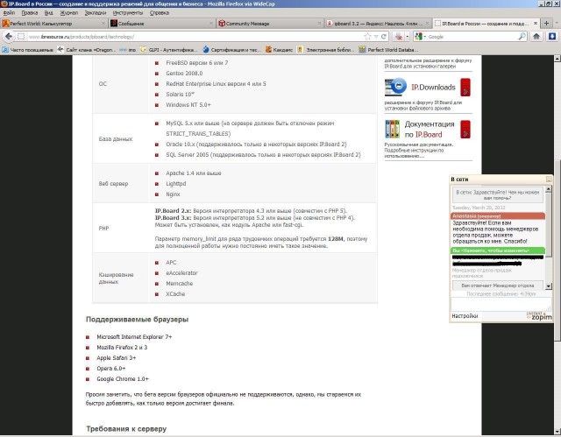Open the Журнал menu

(68, 13)
